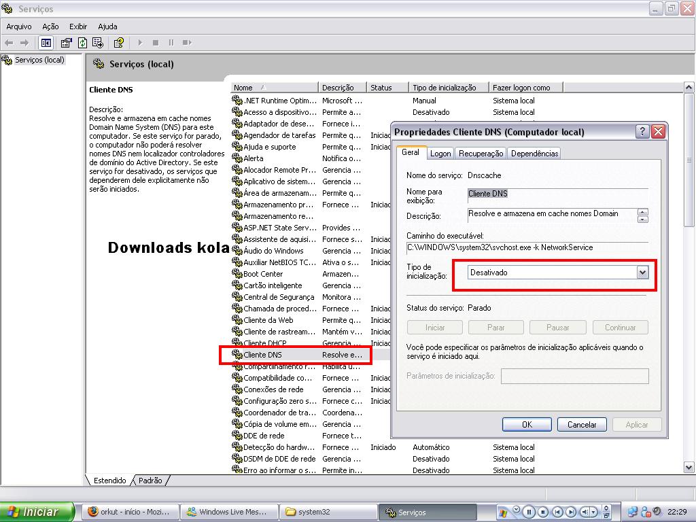Click the Refresh icon in the toolbar
The width and height of the screenshot is (696, 522).
point(82,43)
